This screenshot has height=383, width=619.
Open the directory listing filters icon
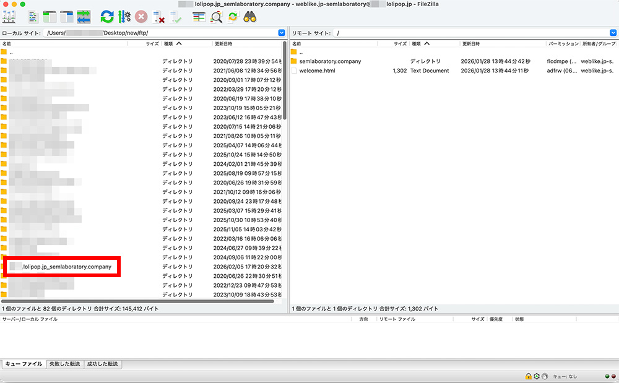[x=199, y=17]
